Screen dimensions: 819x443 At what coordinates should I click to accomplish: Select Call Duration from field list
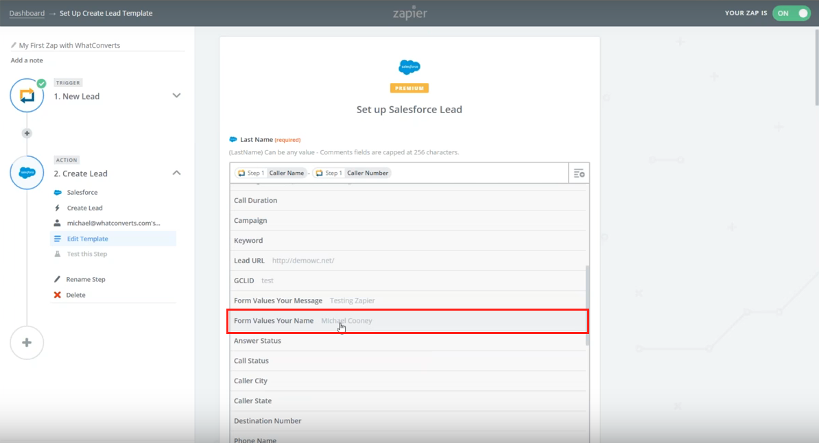pyautogui.click(x=408, y=201)
